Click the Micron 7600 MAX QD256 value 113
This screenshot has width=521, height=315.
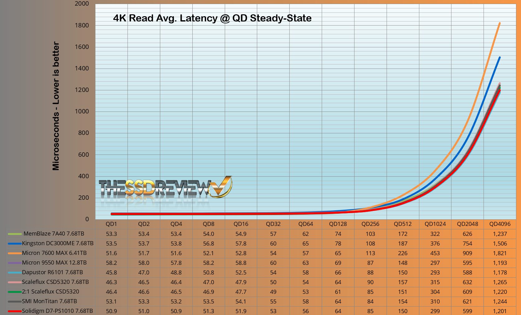370,253
